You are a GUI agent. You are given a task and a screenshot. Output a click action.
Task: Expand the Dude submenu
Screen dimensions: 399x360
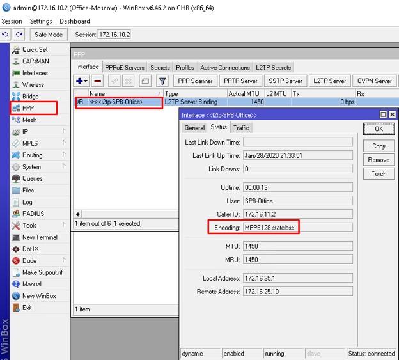coord(64,260)
